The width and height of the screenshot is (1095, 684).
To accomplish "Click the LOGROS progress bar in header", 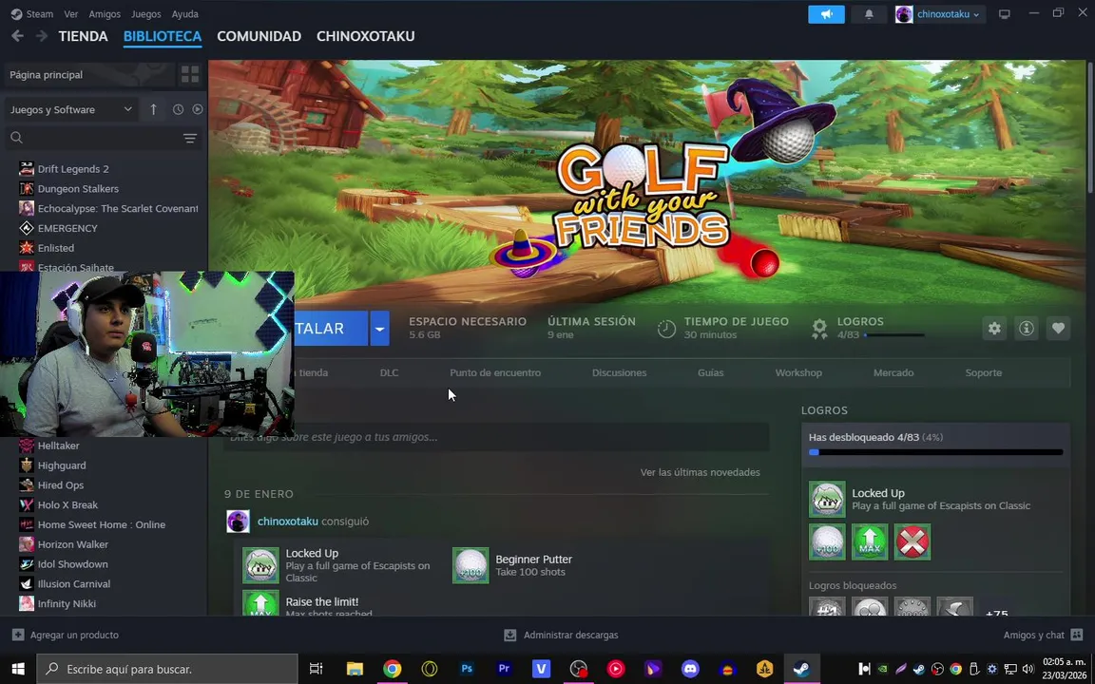I will (893, 335).
